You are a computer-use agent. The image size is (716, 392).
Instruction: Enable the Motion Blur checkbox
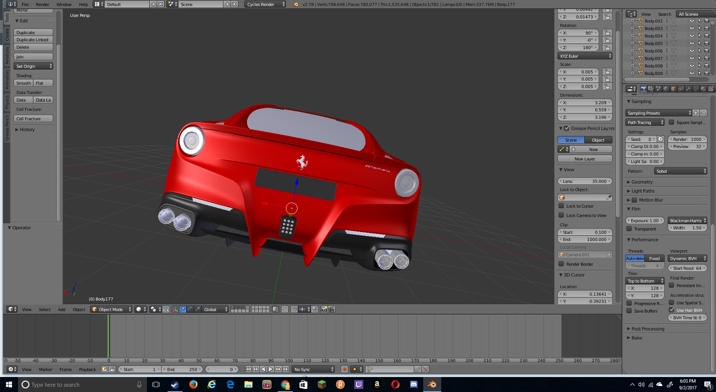634,200
